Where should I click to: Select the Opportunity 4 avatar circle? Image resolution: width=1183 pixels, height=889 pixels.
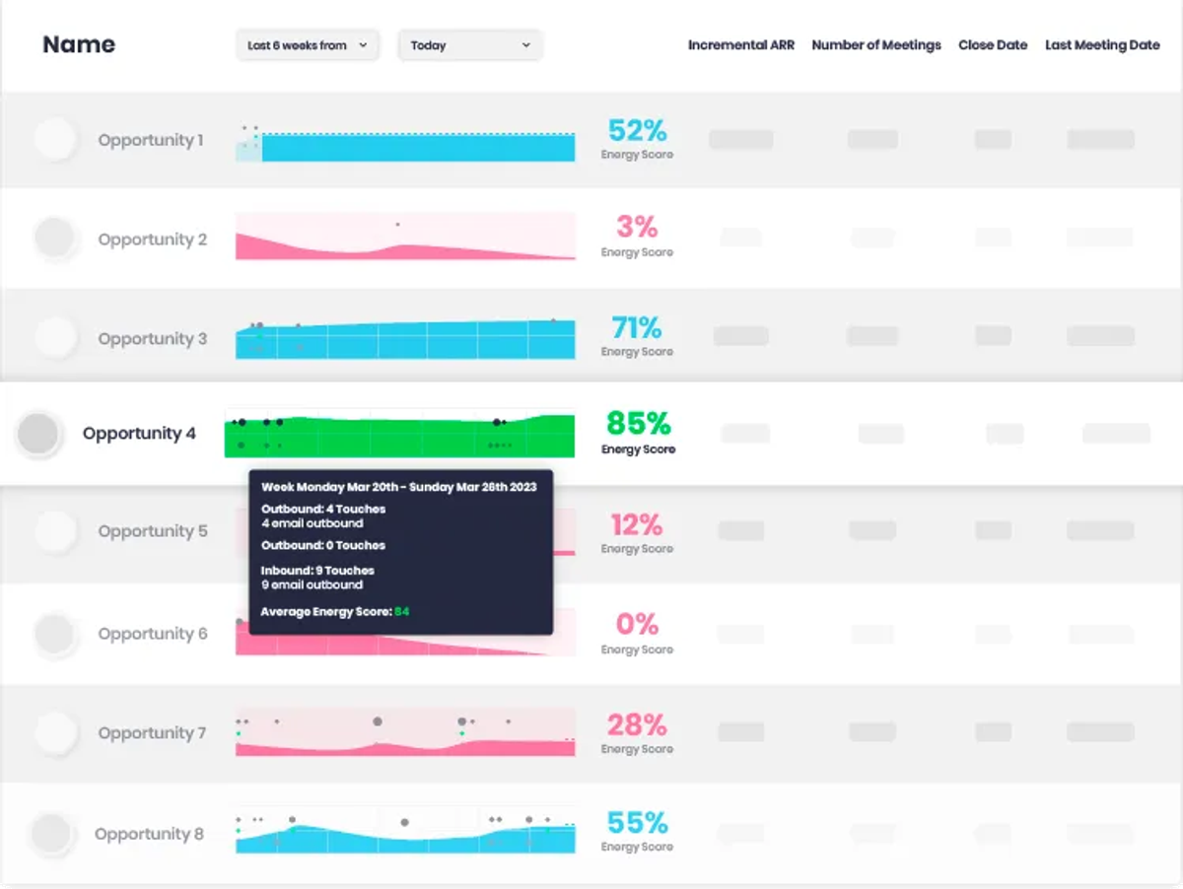point(39,434)
